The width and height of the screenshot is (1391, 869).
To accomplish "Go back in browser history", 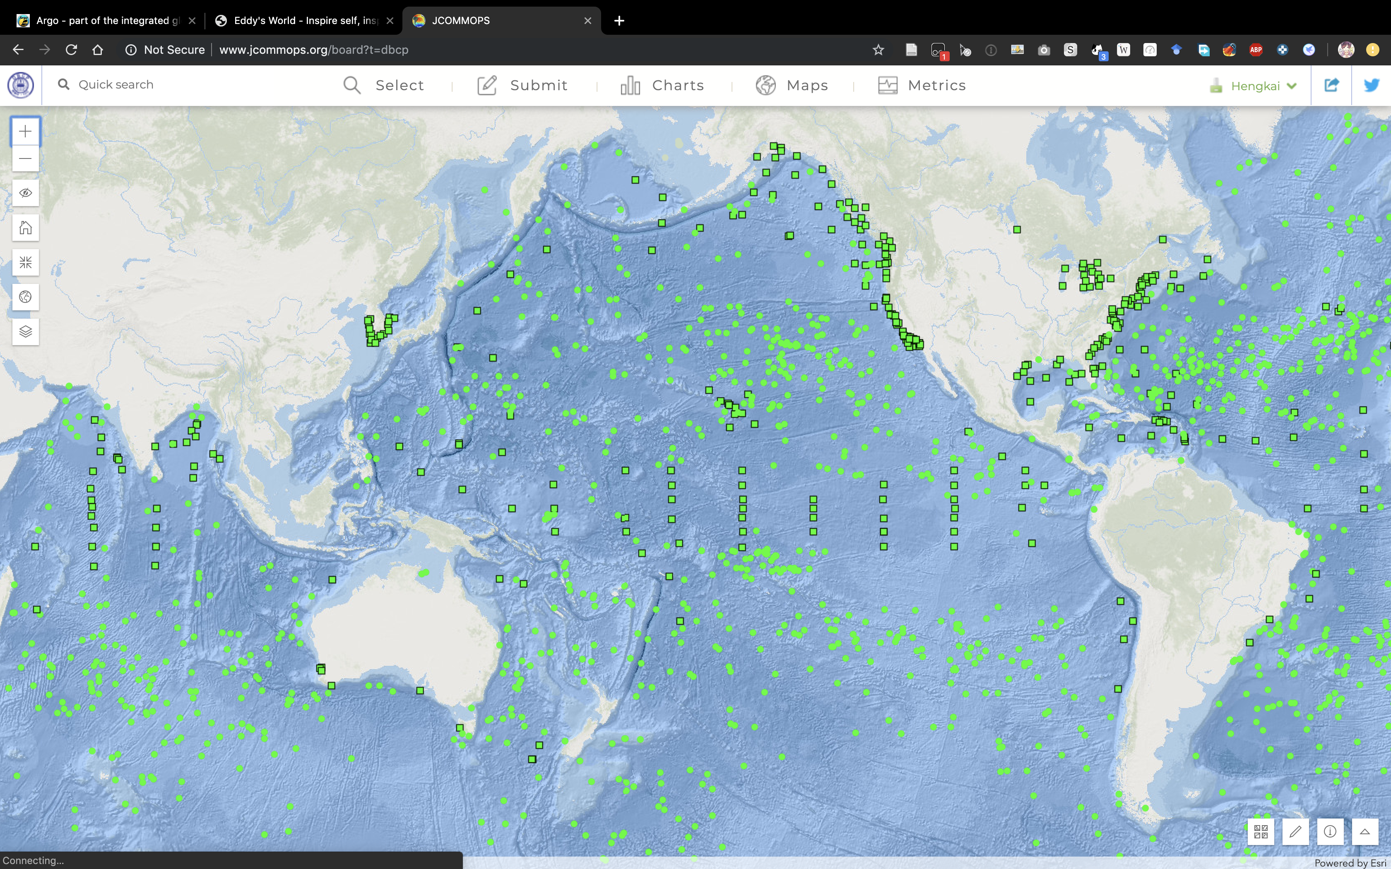I will coord(18,50).
